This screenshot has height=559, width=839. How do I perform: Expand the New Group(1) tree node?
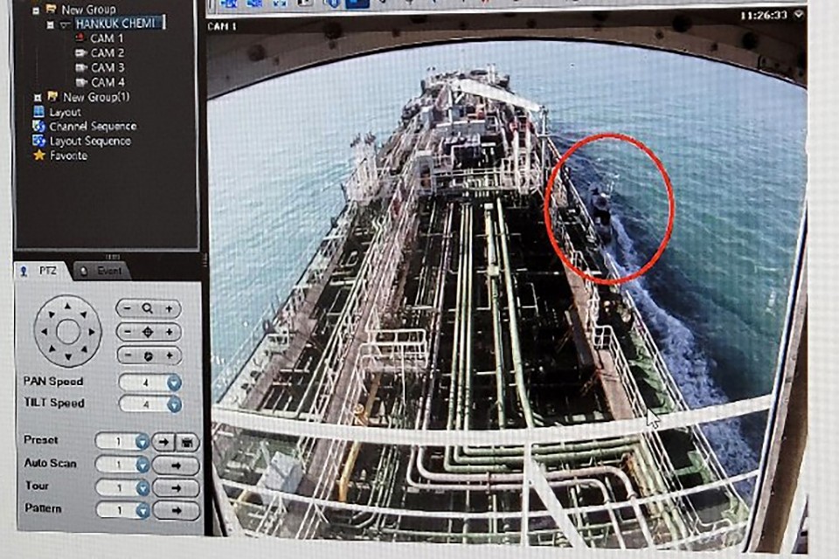[37, 97]
